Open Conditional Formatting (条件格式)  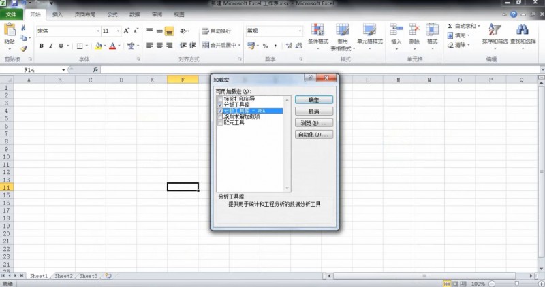coord(317,37)
